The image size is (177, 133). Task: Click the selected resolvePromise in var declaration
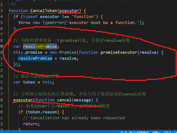pyautogui.click(x=40, y=47)
